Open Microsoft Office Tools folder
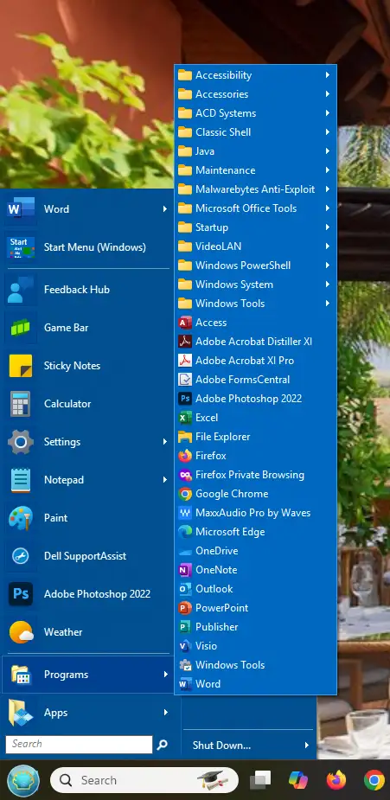This screenshot has height=800, width=390. tap(255, 208)
